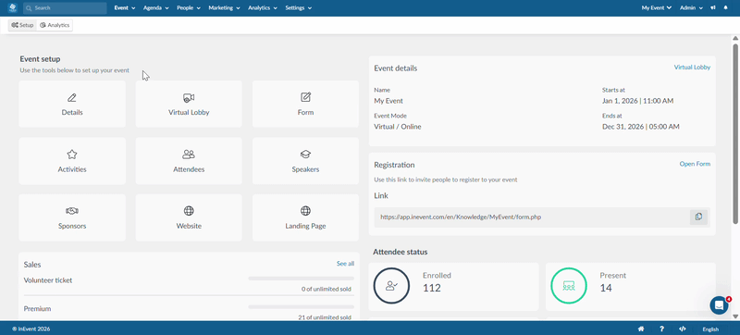The width and height of the screenshot is (740, 335).
Task: Click the end date Dec 31, 2026
Action: pos(641,127)
